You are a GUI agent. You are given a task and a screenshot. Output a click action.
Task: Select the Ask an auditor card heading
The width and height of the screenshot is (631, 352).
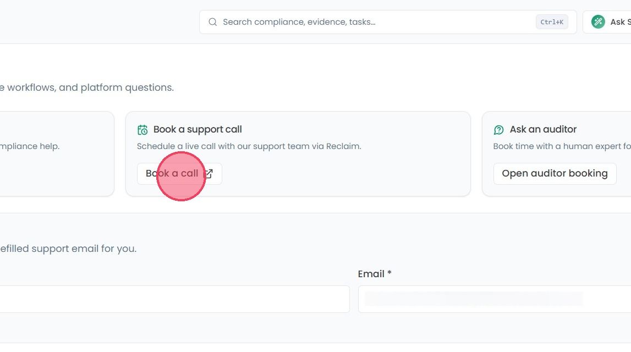pos(543,130)
